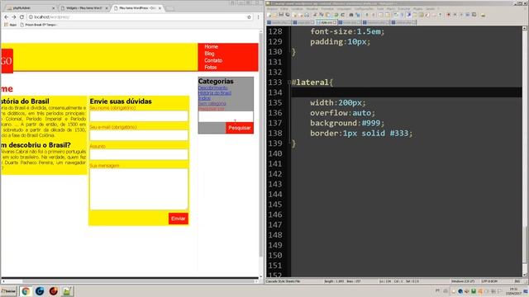Viewport: 529px width, 297px height.
Task: Click the Zoom In icon in Notepad++
Action: 367,15
